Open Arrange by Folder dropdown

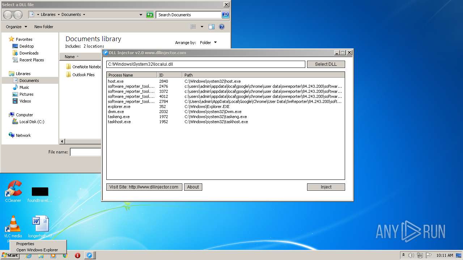208,43
